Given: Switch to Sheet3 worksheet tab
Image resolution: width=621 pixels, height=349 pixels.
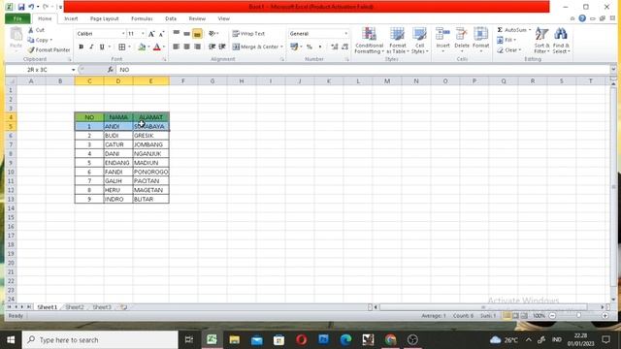Looking at the screenshot, I should coord(102,307).
